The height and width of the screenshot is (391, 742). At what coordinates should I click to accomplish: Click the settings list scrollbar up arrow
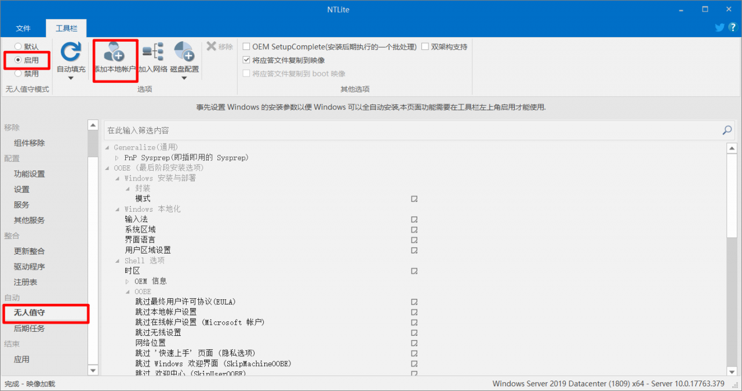pyautogui.click(x=732, y=149)
